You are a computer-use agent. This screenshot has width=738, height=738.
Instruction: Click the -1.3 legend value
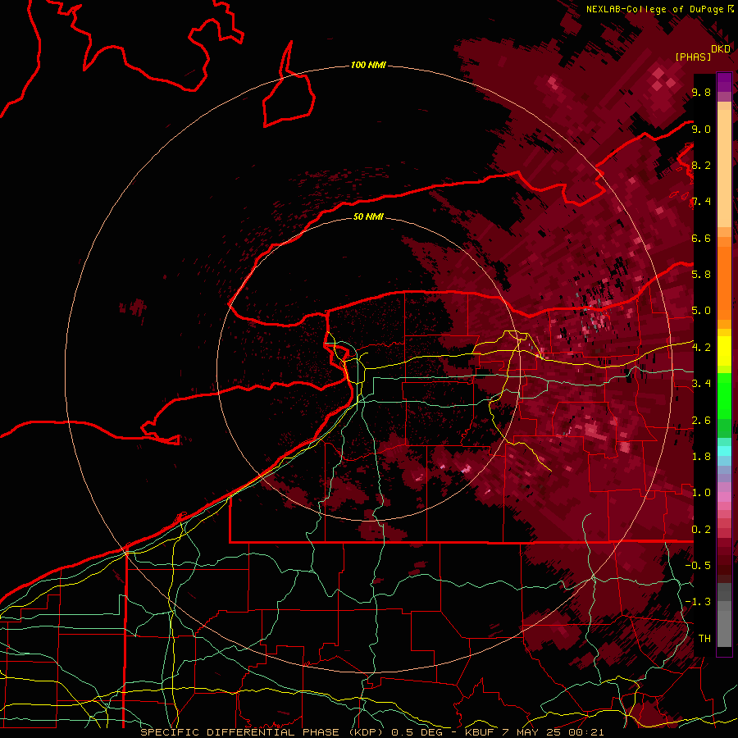(698, 602)
